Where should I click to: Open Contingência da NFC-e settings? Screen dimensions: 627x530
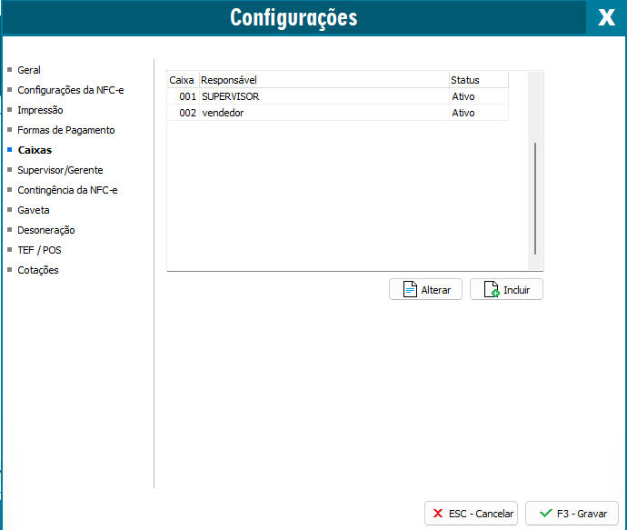click(x=67, y=190)
